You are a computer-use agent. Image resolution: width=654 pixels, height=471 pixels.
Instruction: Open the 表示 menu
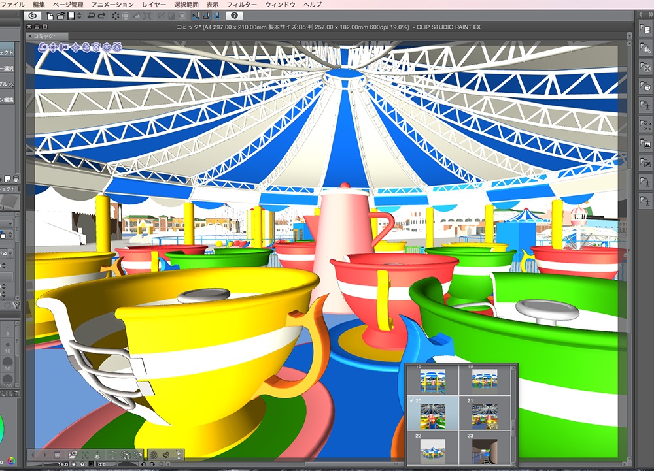[213, 5]
